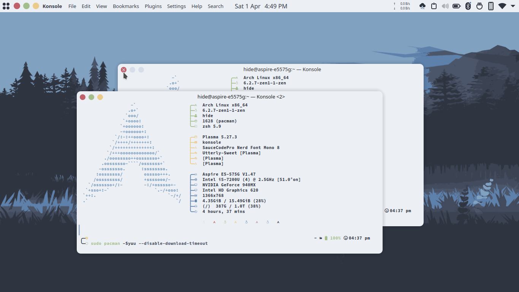This screenshot has width=519, height=292.
Task: Click 'NVIDIA GeForce 940MX' GPU line
Action: pos(229,185)
